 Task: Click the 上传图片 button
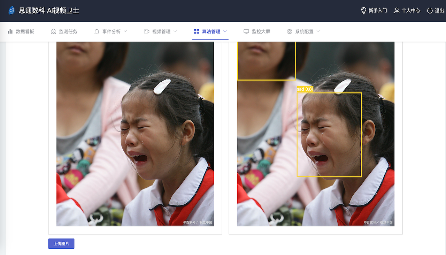[x=61, y=243]
